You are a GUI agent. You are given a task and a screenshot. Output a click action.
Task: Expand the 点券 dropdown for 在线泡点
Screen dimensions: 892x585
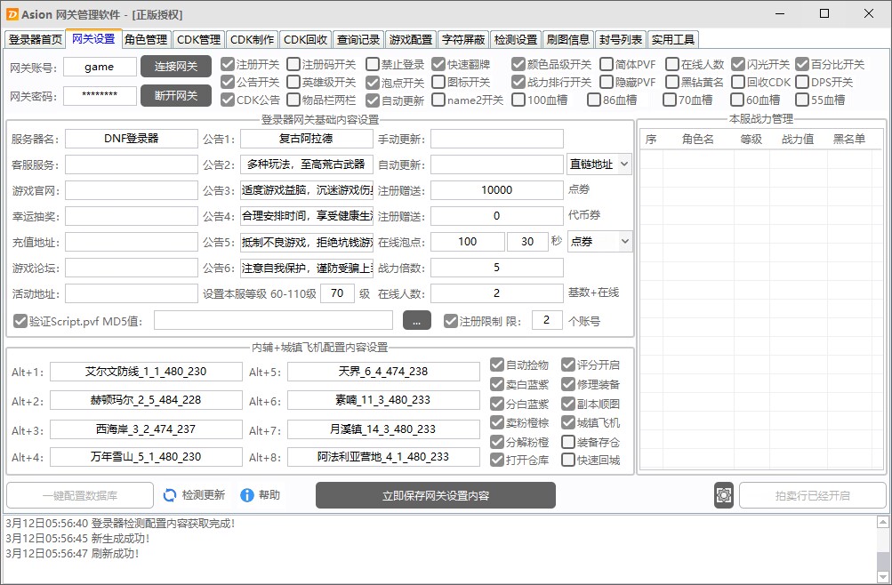pos(599,241)
